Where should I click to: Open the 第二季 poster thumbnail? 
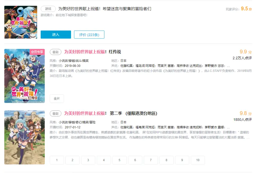pyautogui.click(x=25, y=137)
